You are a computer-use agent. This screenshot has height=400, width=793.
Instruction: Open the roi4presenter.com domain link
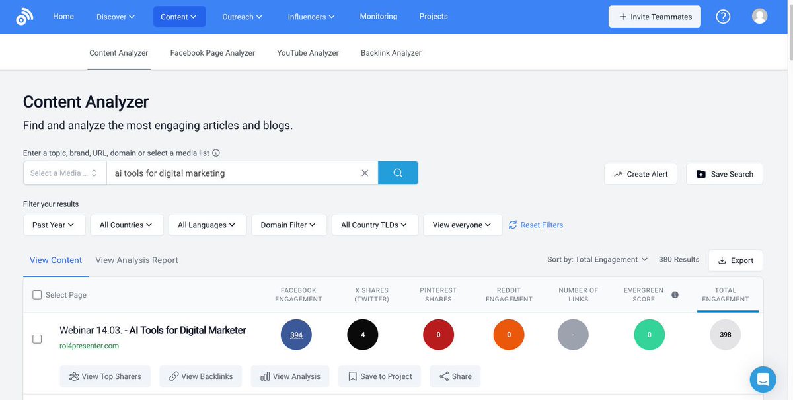[89, 346]
